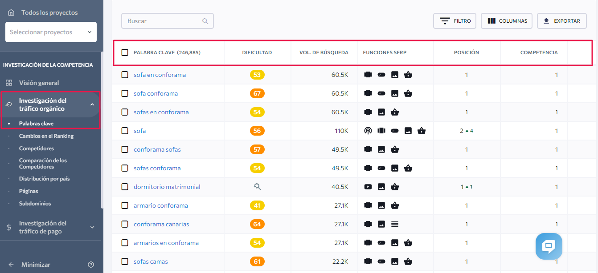Check the box for sofa en conforama
This screenshot has width=598, height=273.
pyautogui.click(x=125, y=75)
